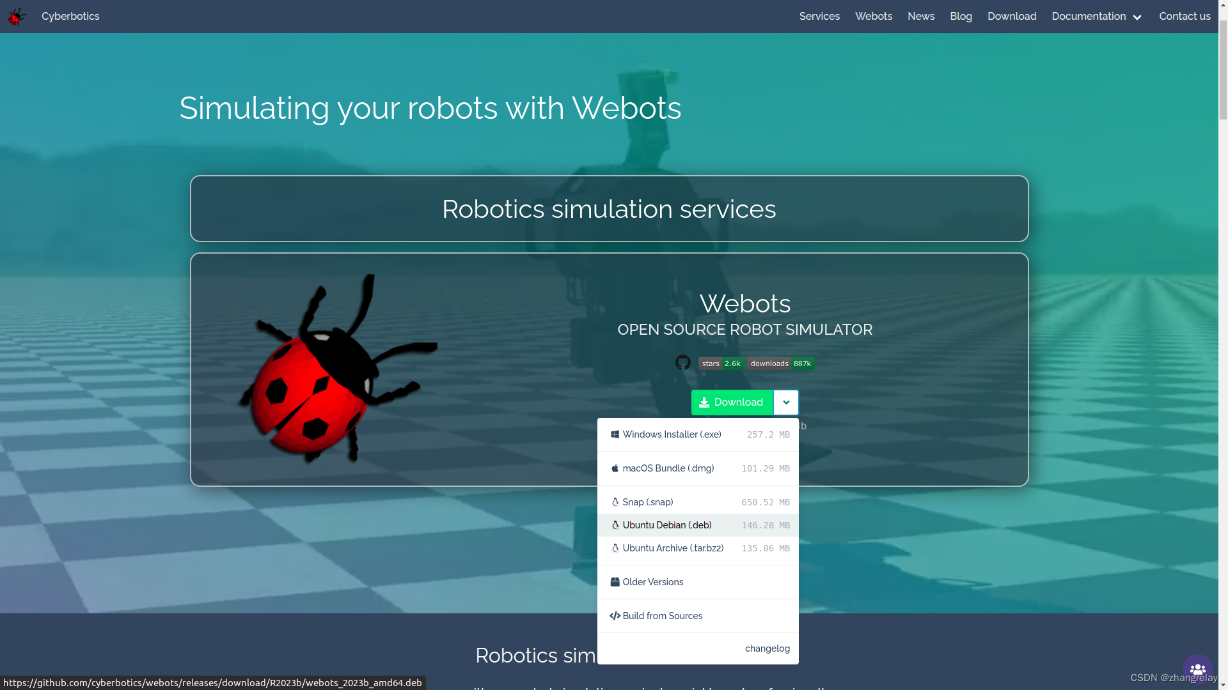
Task: Collapse the Download options chevron
Action: coord(786,402)
